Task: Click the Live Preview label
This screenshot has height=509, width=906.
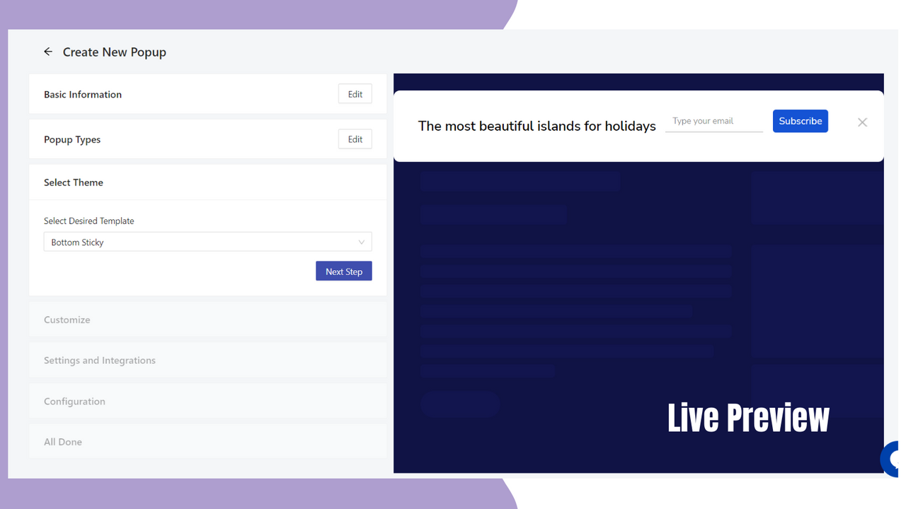Action: pyautogui.click(x=748, y=418)
